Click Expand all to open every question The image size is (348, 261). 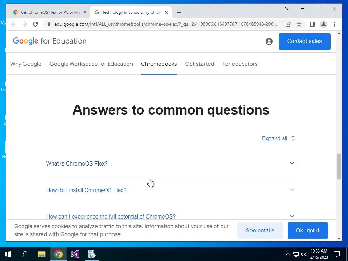pos(278,139)
